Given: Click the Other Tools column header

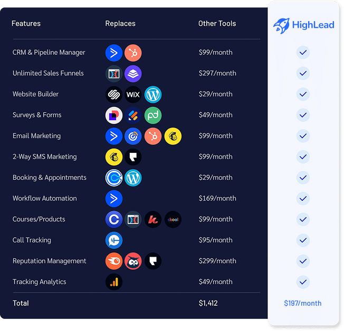Looking at the screenshot, I should (217, 24).
